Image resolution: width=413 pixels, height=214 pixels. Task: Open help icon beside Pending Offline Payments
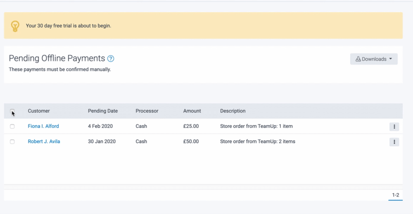coord(111,59)
